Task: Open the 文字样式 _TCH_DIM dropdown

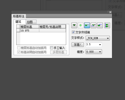Action: point(98,38)
